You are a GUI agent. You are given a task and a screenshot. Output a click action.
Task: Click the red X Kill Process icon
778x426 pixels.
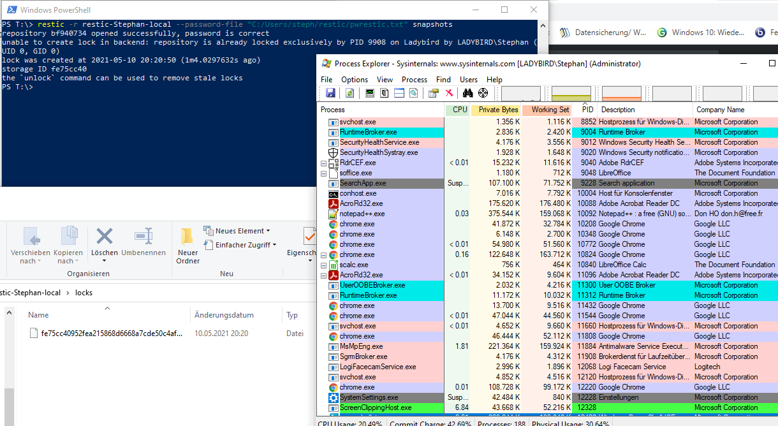pyautogui.click(x=449, y=93)
